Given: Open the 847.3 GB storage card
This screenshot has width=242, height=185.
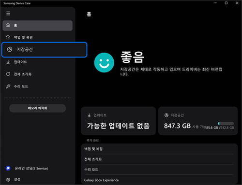Looking at the screenshot, I should click(x=198, y=121).
